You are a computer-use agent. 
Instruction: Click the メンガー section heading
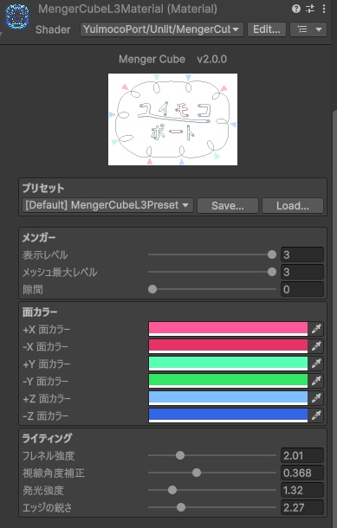tap(39, 238)
